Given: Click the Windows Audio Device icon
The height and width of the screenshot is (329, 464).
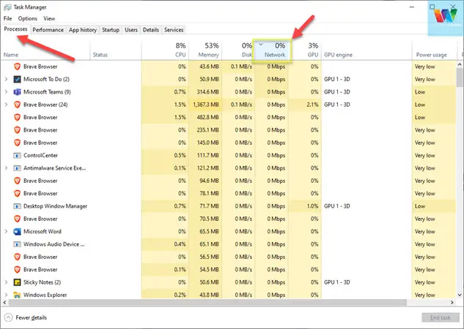Looking at the screenshot, I should pyautogui.click(x=17, y=244).
